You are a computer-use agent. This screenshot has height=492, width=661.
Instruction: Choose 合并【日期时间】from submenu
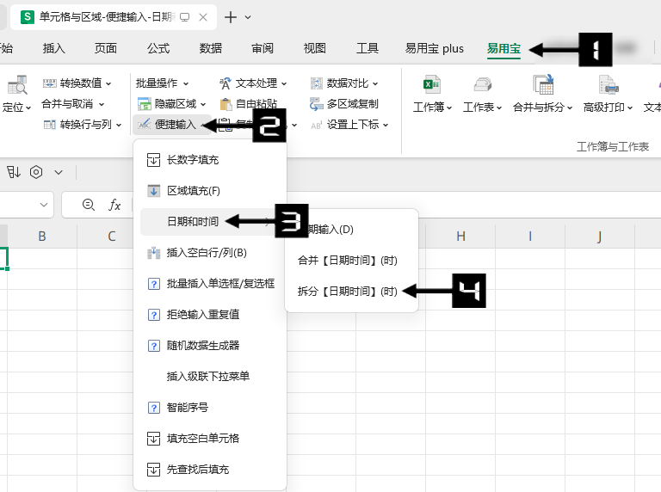(x=348, y=260)
